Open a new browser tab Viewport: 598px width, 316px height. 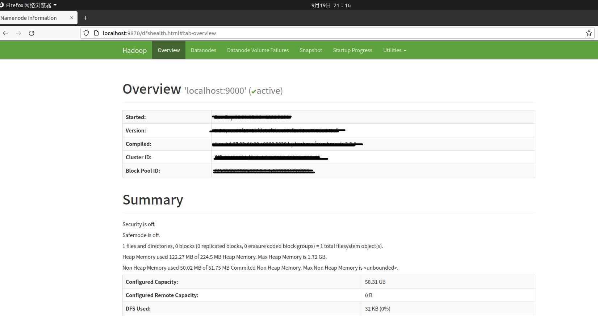click(85, 18)
